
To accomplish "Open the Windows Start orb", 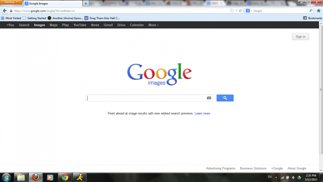I will tap(6, 177).
